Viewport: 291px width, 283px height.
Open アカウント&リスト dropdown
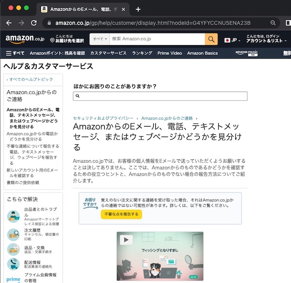click(x=266, y=39)
